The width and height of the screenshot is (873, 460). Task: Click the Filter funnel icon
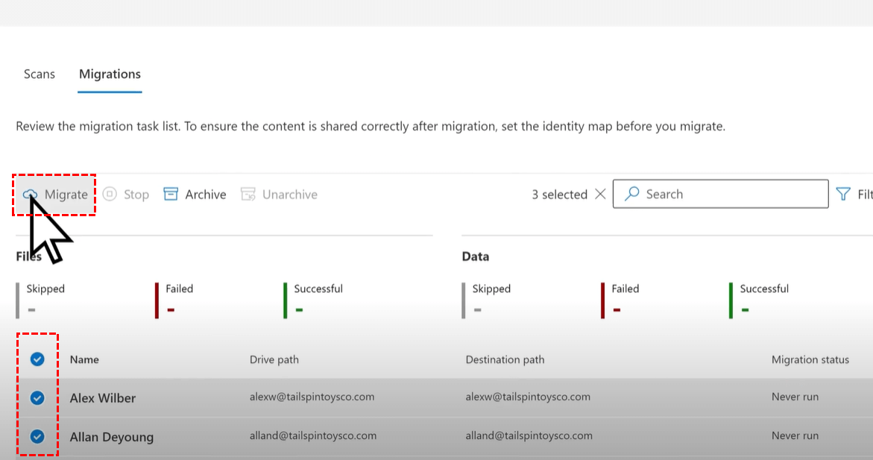point(843,195)
